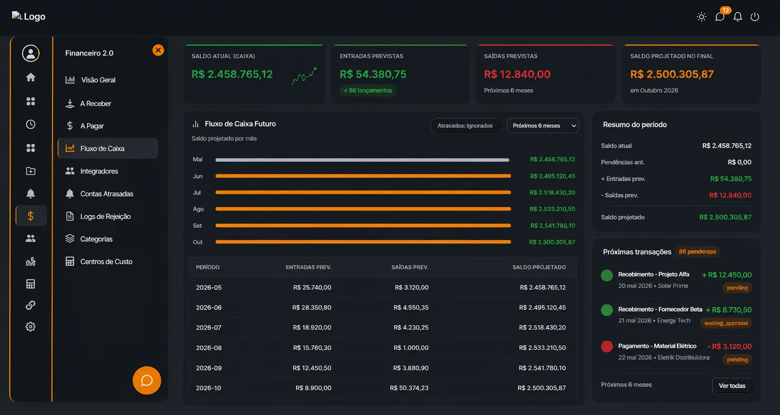Open the clock history icon in sidebar
This screenshot has height=415, width=780.
pos(31,124)
